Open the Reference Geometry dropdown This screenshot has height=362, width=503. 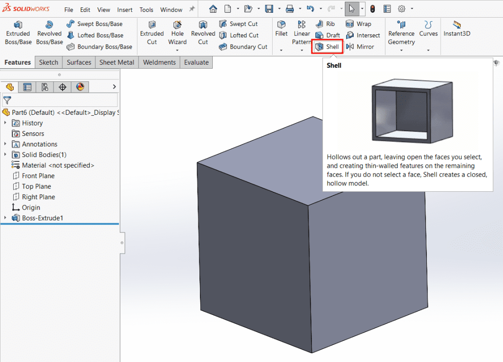pyautogui.click(x=401, y=50)
